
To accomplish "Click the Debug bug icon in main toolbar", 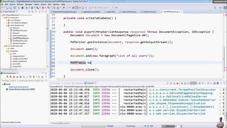I will tap(27, 8).
